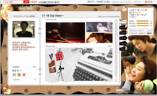Open the music player LIST button
The width and height of the screenshot is (157, 96).
(149, 33)
